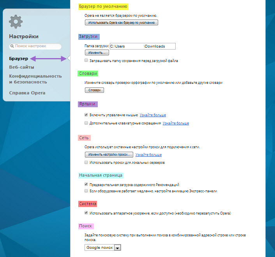The width and height of the screenshot is (275, 257).
Task: Open Узнайте больше link for keyboard shortcuts
Action: point(176,123)
